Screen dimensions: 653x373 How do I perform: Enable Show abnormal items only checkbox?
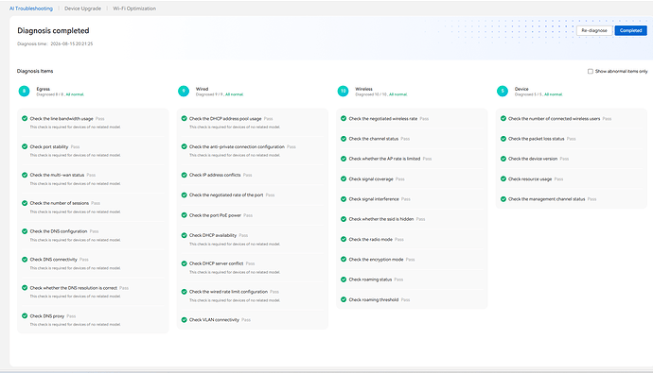591,71
